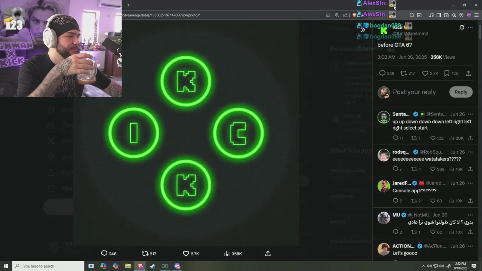Share Santa's 'up up down down' comment

470,138
